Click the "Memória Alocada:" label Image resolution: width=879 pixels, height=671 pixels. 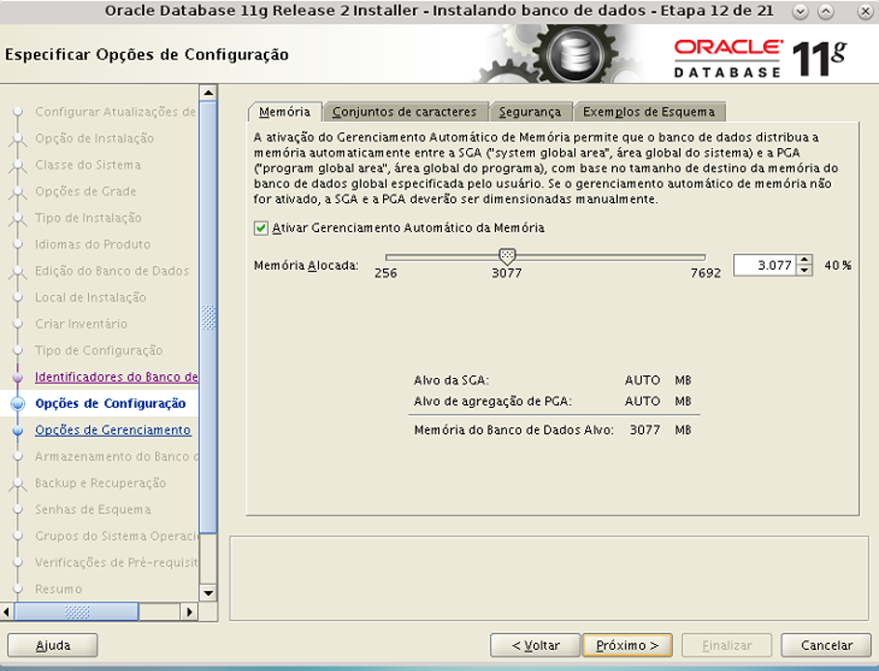tap(307, 265)
